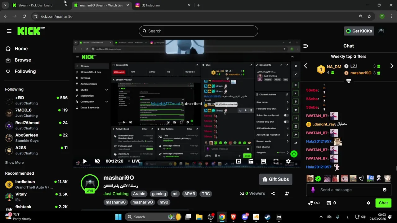397x223 pixels.
Task: Enable picture-in-picture for the stream
Action: coord(238,161)
